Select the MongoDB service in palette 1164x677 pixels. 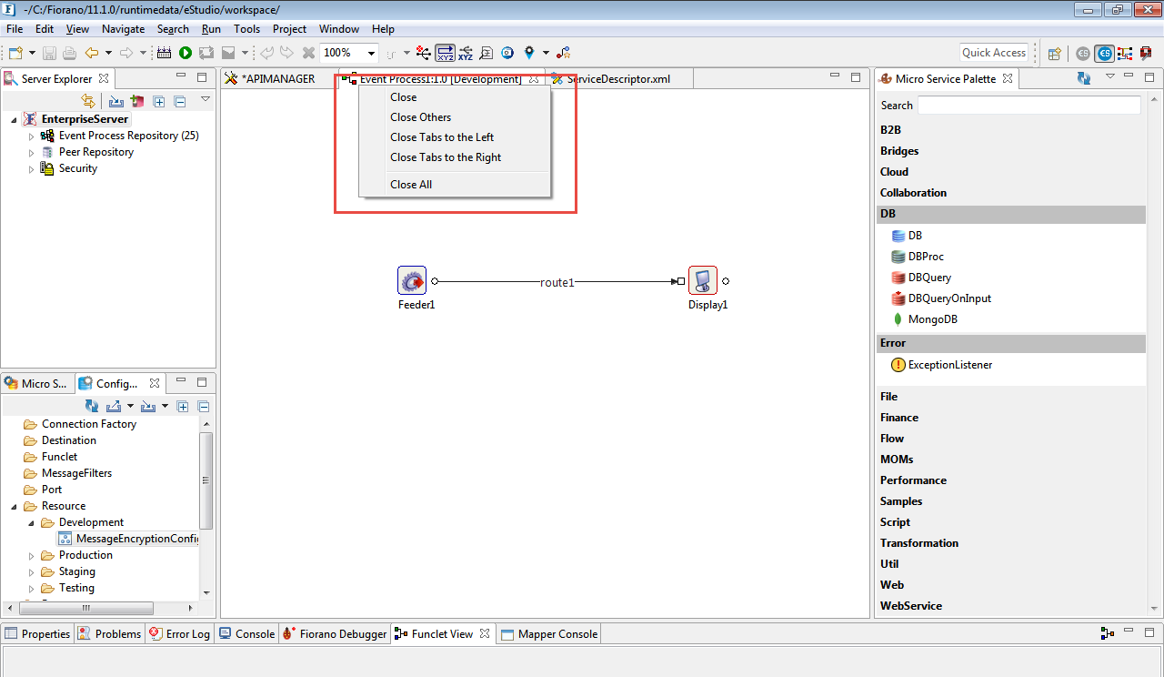pos(932,319)
